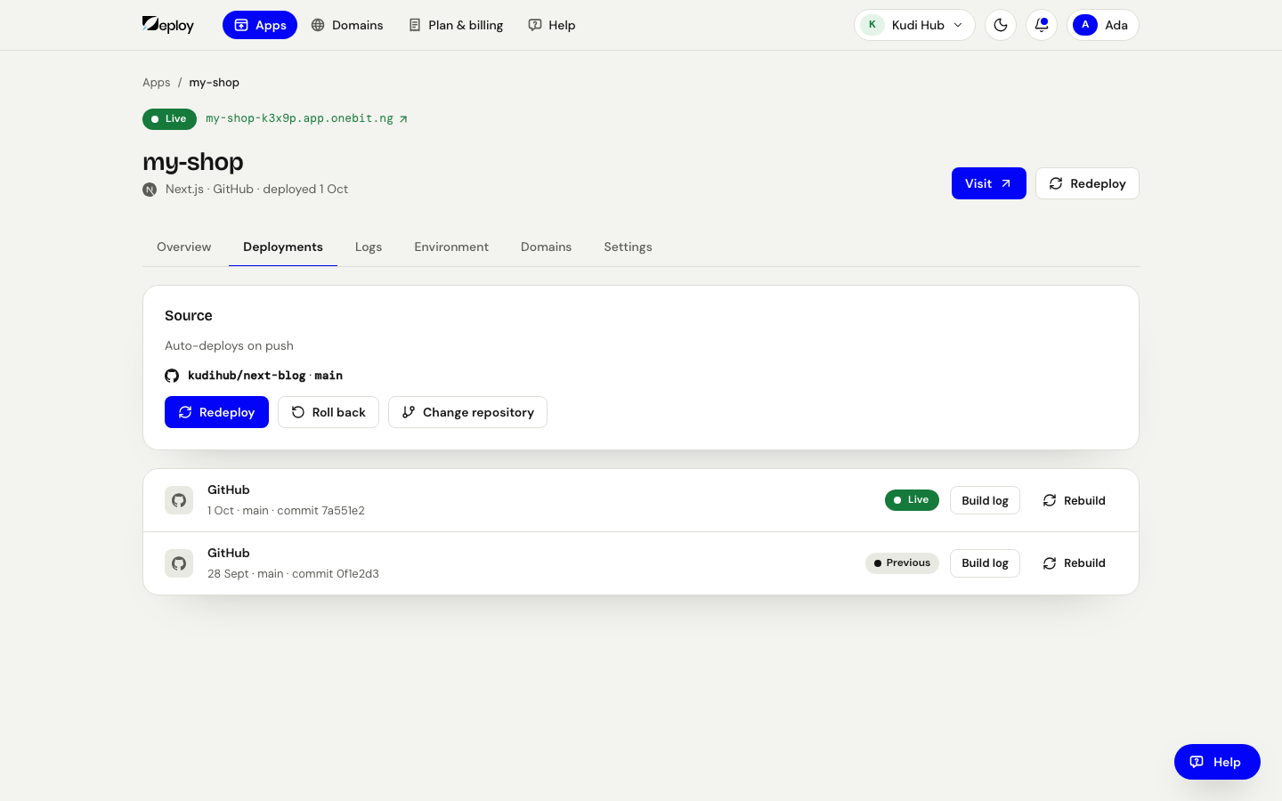The width and height of the screenshot is (1282, 801).
Task: Click GitHub icon on commit 0f1e2d3 row
Action: pyautogui.click(x=179, y=563)
